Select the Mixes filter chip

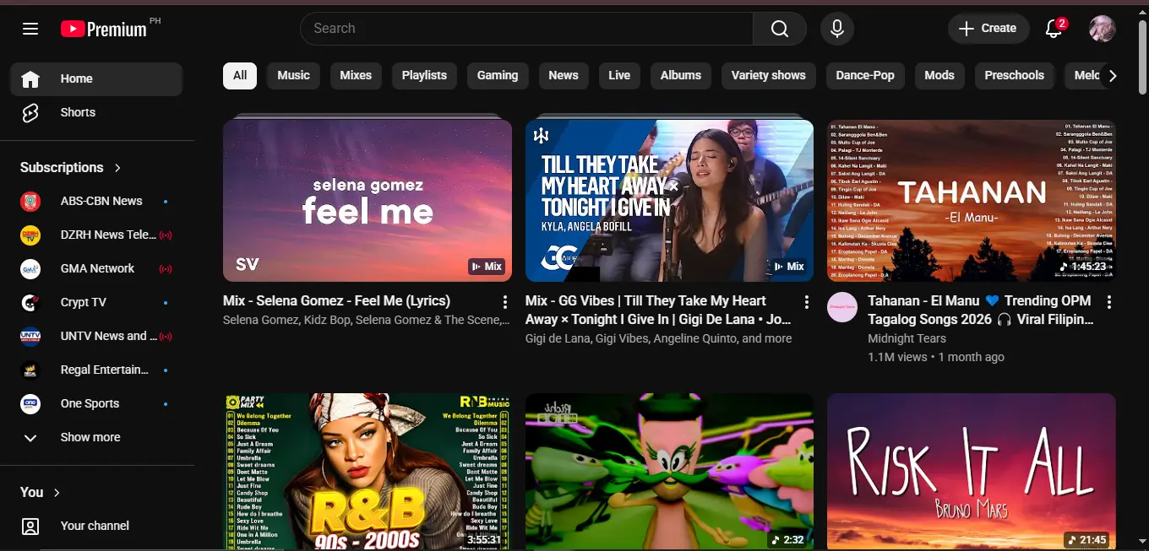[356, 76]
